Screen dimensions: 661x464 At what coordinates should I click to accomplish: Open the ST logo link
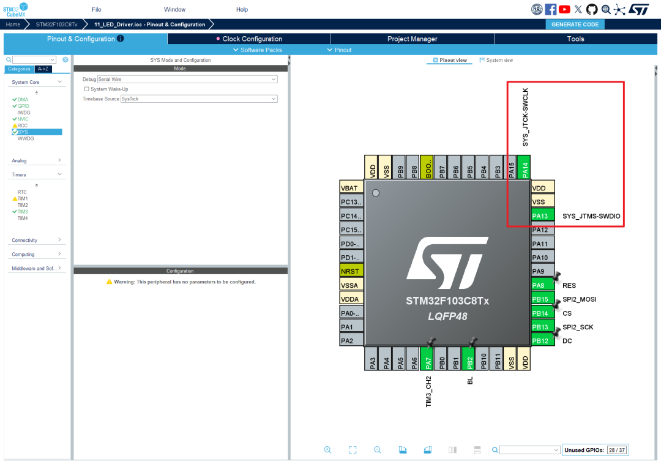coord(638,9)
